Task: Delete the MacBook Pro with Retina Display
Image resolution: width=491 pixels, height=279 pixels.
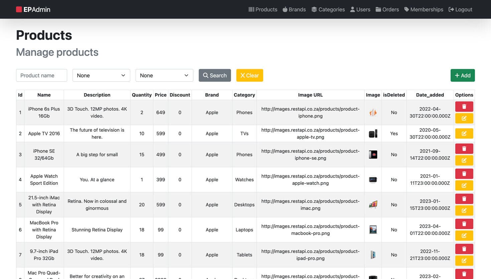Action: 464,224
